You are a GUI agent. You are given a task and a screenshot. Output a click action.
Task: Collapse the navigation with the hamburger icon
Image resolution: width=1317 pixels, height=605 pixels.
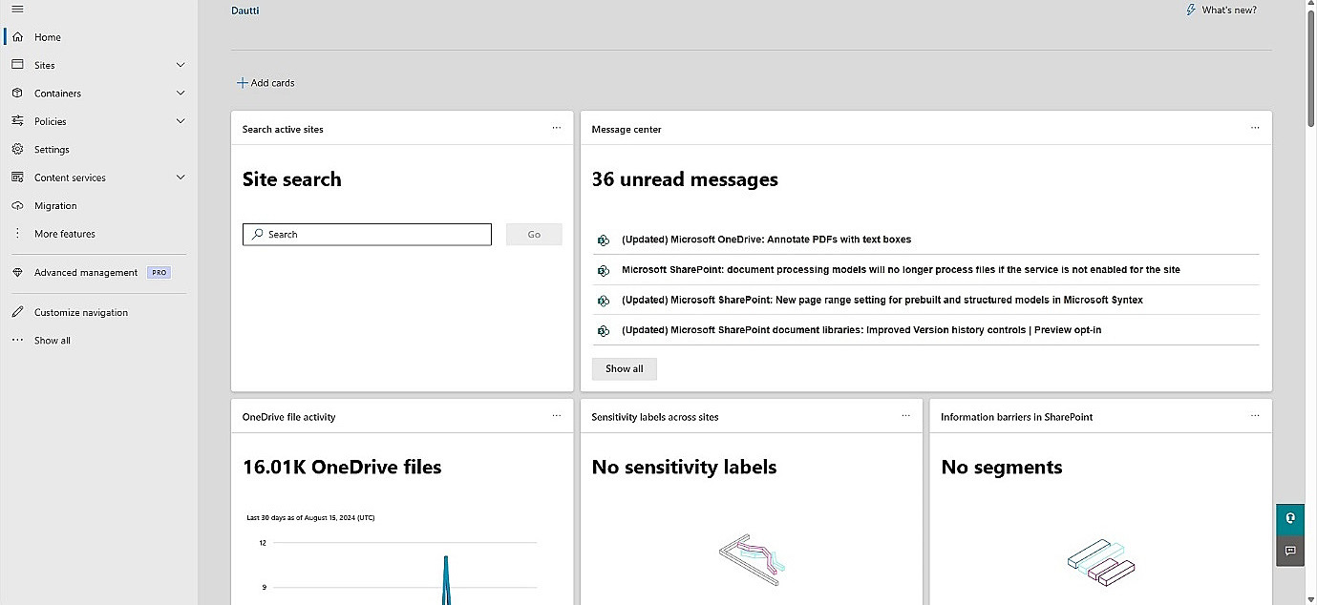point(17,9)
